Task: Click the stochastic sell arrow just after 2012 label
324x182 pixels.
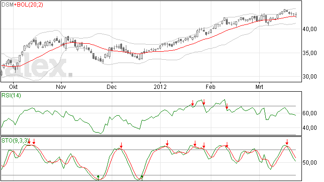Action: 167,143
